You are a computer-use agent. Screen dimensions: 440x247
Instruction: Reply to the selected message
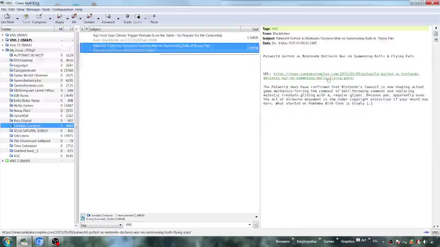pos(59,19)
